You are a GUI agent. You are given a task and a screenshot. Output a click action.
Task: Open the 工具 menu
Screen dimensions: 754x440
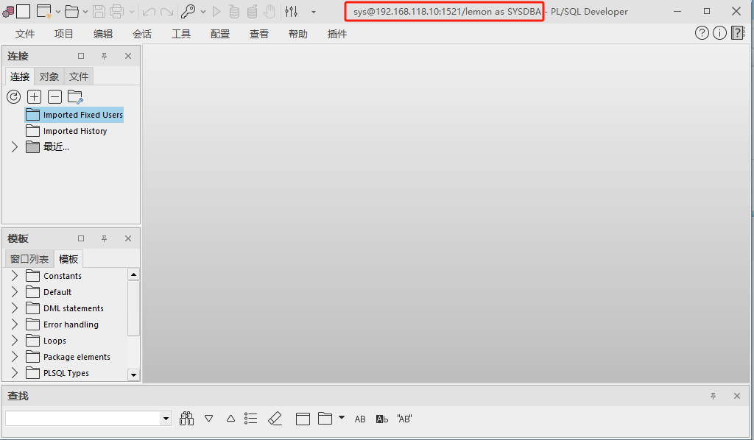pos(181,34)
